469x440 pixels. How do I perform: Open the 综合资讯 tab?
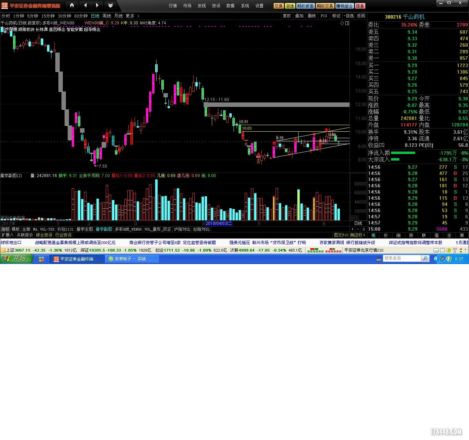44,235
